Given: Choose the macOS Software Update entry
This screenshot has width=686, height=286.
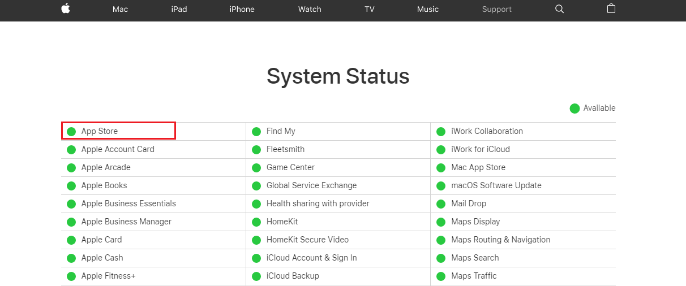Looking at the screenshot, I should [496, 185].
